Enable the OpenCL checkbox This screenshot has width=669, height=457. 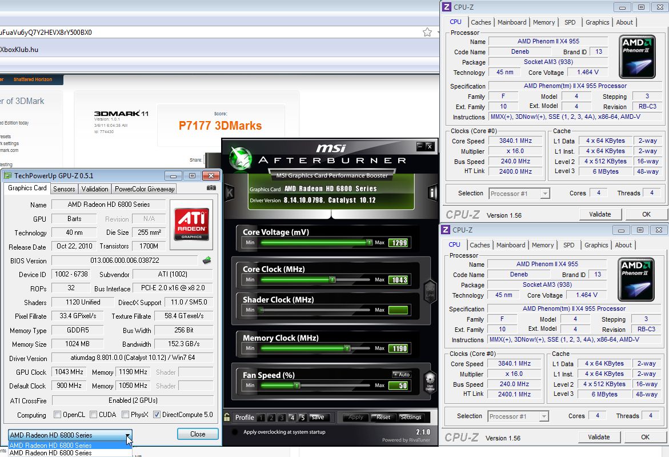coord(57,414)
